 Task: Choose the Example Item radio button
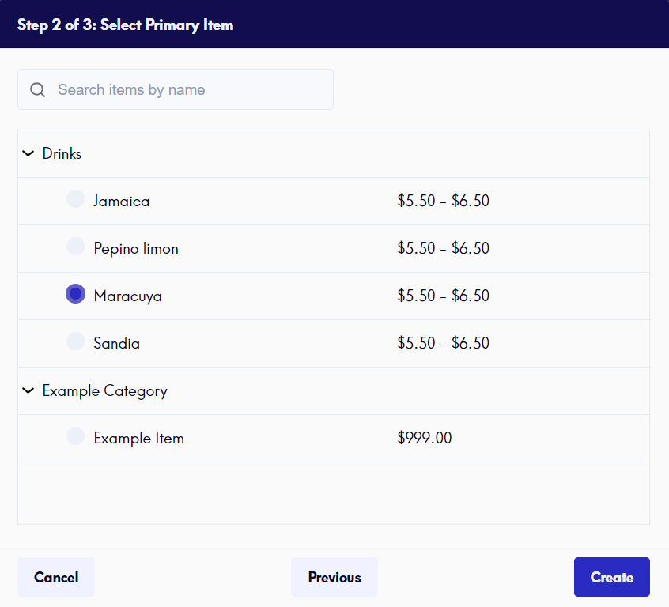pyautogui.click(x=75, y=436)
